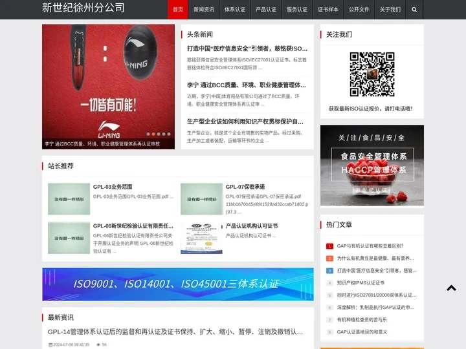The height and width of the screenshot is (349, 466).
Task: Open article GPL-14管理体系认证后的监督和再认证
Action: coord(175,332)
